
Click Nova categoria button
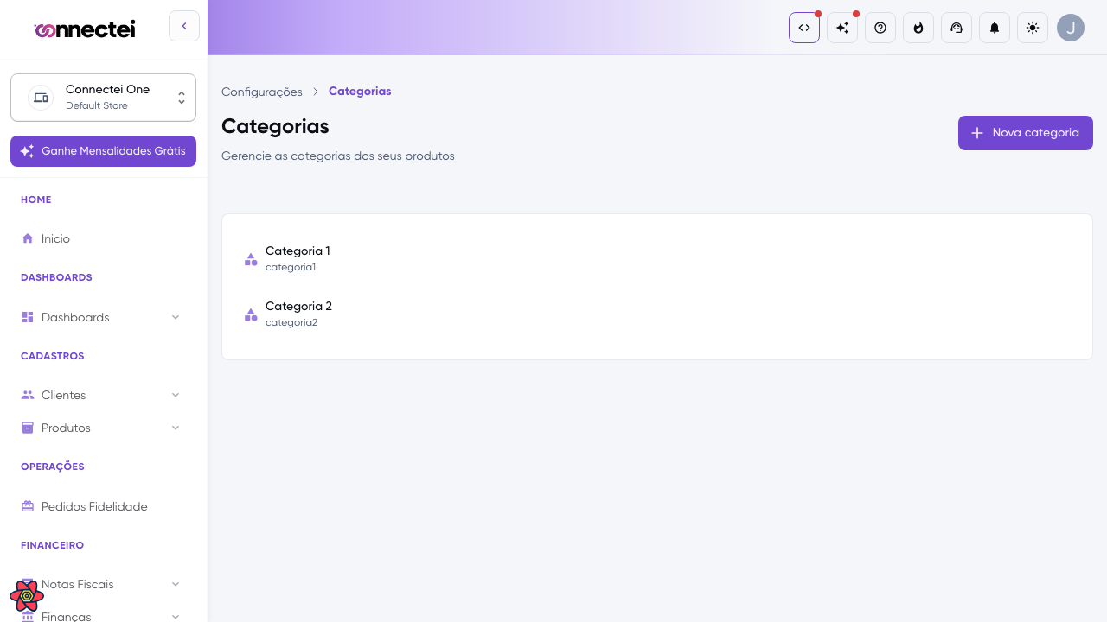(x=1026, y=133)
